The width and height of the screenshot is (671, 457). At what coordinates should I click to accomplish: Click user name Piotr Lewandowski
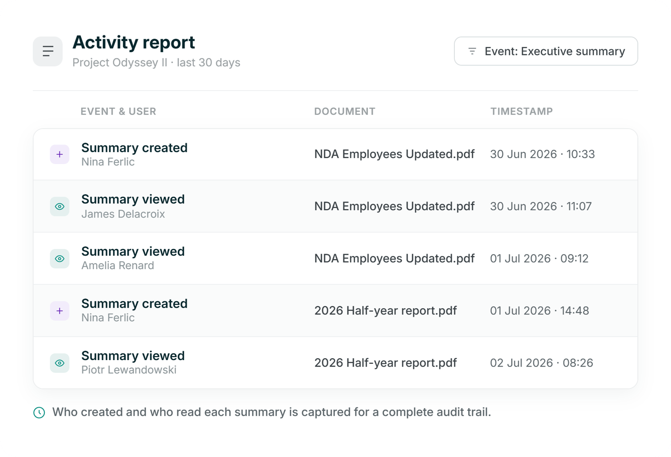click(129, 370)
